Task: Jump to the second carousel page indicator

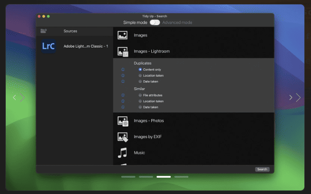Action: pyautogui.click(x=146, y=177)
